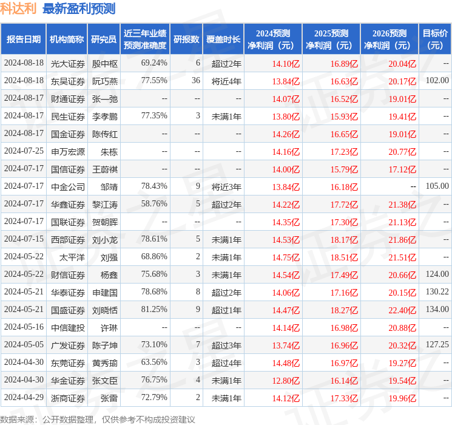Select the 民生证券 institution cell
Viewport: 452px width, 425px height.
68,117
